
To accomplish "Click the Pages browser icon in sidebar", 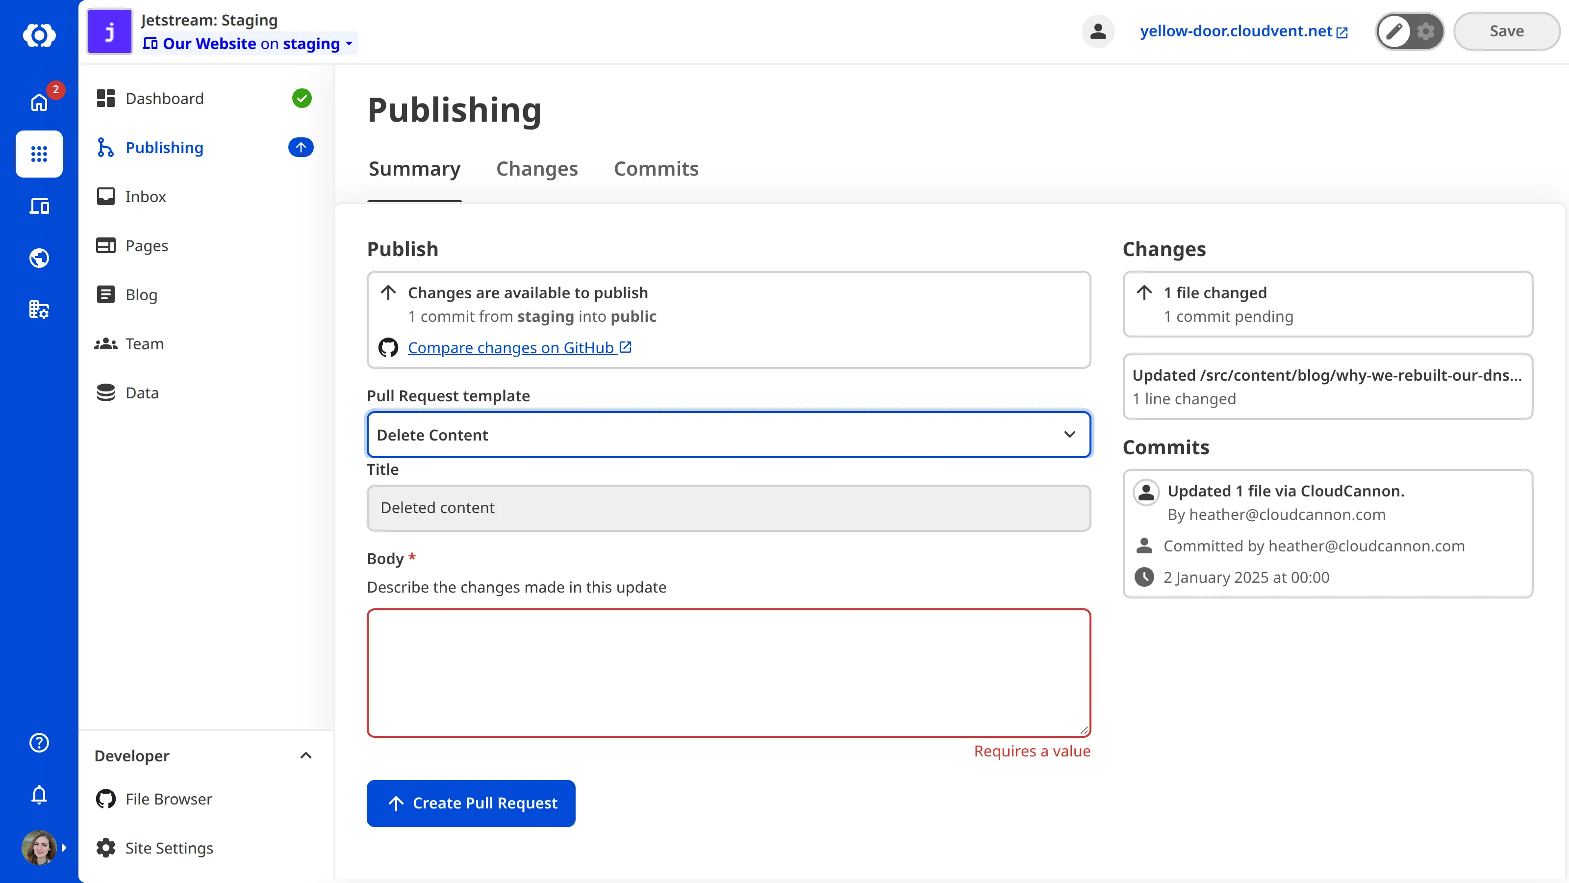I will 106,246.
